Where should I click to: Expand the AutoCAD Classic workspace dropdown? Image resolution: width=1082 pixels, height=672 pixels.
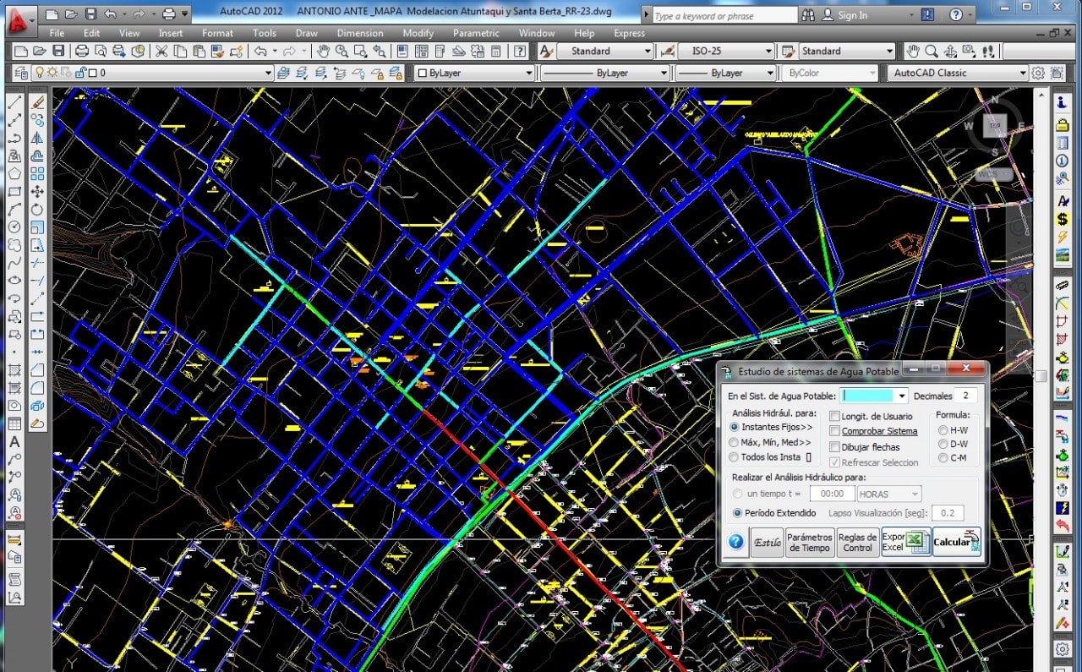pos(1022,74)
